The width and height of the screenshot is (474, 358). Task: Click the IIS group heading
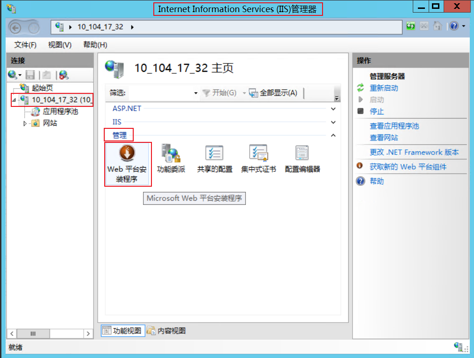(117, 122)
